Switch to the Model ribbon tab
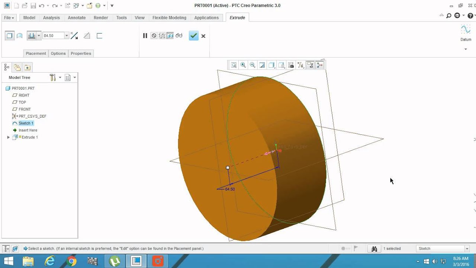The image size is (476, 268). 29,17
